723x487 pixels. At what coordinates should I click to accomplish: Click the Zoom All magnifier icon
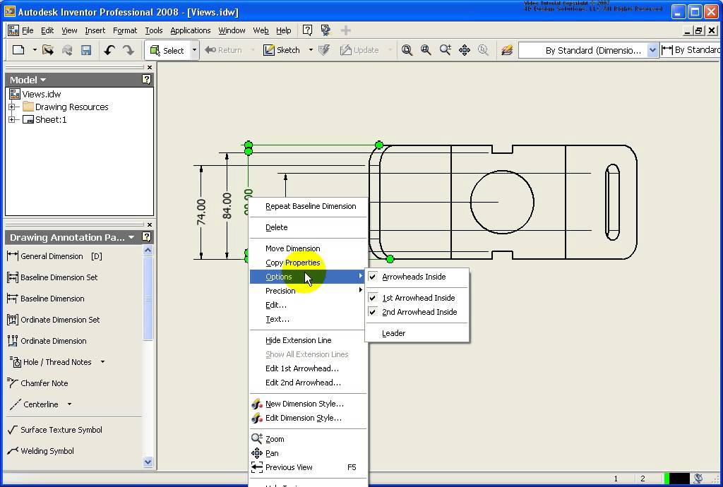(407, 50)
